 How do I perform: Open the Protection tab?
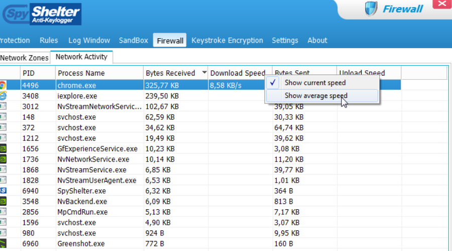[15, 40]
